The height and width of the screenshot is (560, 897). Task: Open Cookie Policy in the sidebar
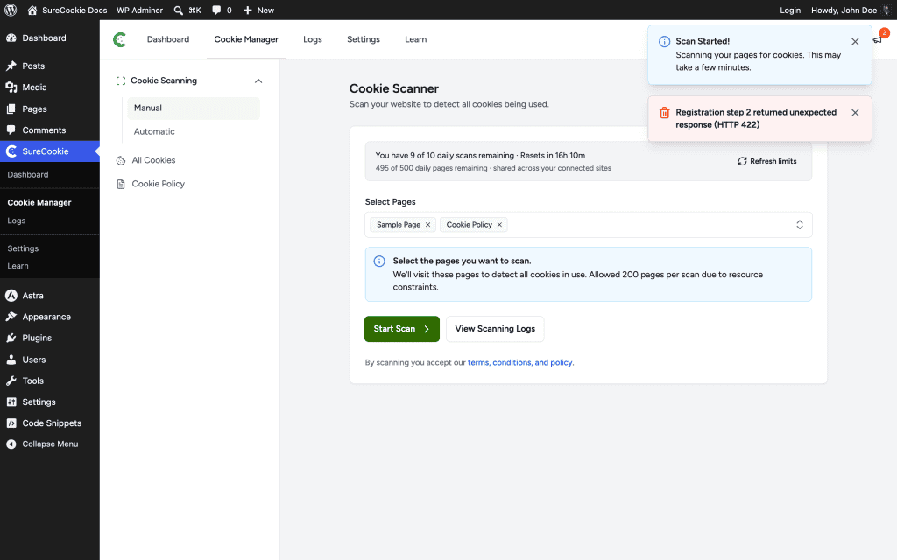pyautogui.click(x=158, y=184)
